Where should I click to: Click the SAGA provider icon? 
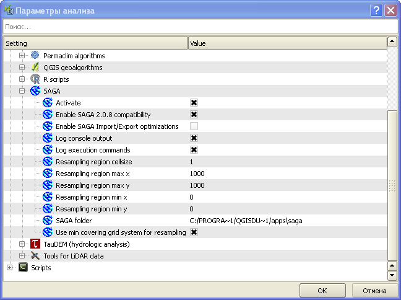coord(35,91)
